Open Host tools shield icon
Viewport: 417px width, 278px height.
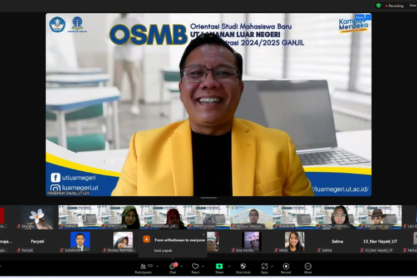[x=243, y=267]
